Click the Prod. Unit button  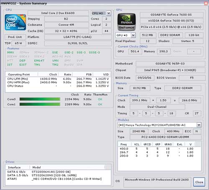[x=15, y=37]
